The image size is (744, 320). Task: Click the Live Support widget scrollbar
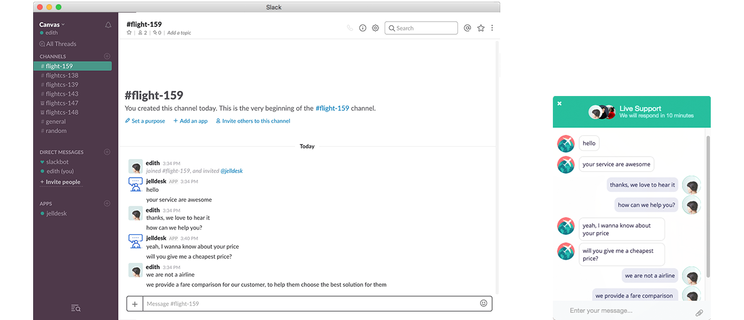[709, 206]
